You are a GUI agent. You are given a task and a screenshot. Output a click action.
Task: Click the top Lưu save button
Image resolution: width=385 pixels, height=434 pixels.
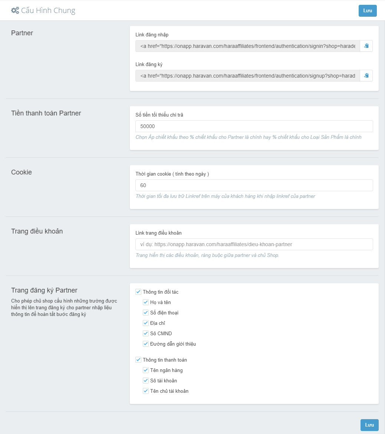pyautogui.click(x=368, y=11)
